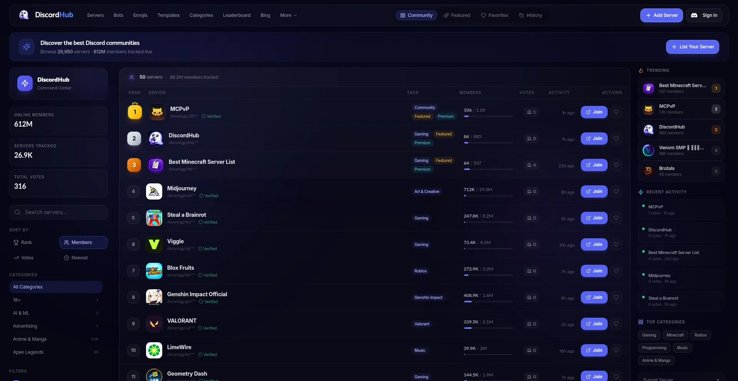The width and height of the screenshot is (738, 381).
Task: Click the Steal a Brainrot server icon
Action: [154, 218]
